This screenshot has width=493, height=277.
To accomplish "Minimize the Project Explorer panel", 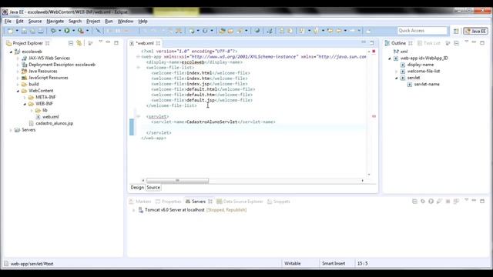I will (108, 42).
